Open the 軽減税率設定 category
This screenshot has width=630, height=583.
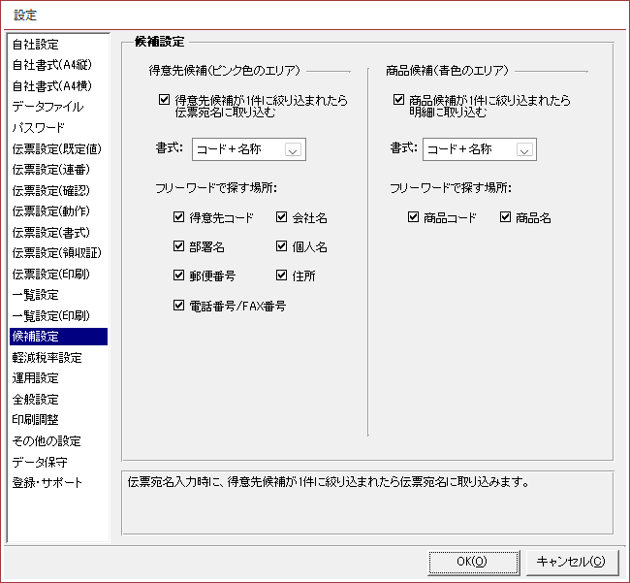pyautogui.click(x=47, y=357)
